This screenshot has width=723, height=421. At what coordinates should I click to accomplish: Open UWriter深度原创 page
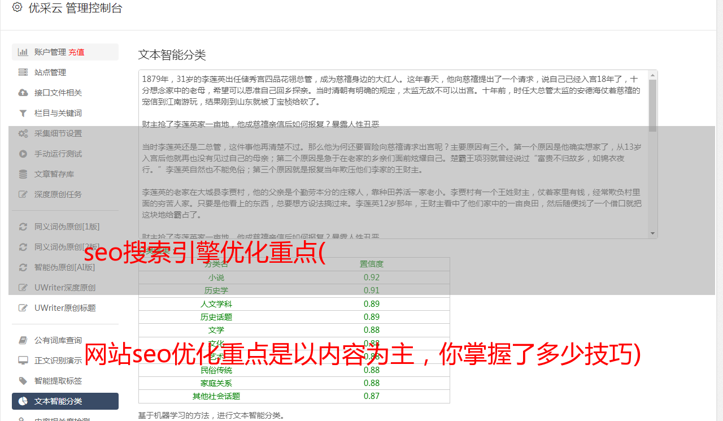65,288
